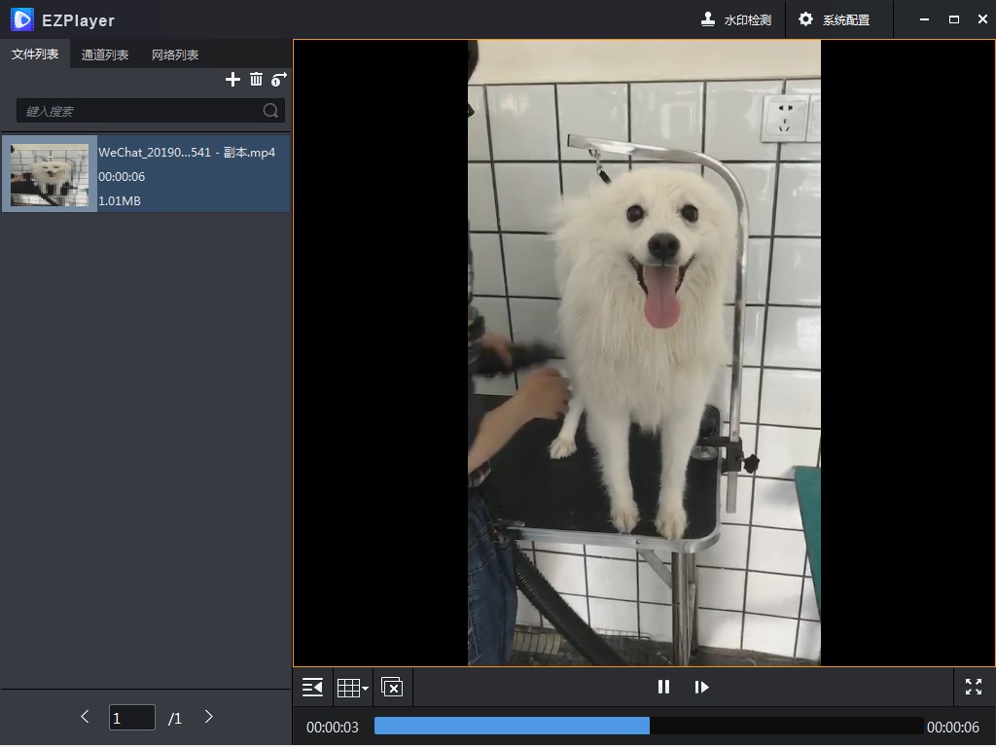This screenshot has width=996, height=747.
Task: Enter fullscreen mode
Action: (974, 687)
